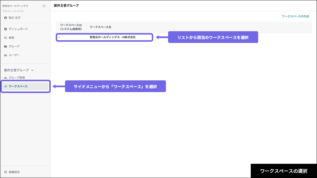Click 受発注ホールディングス organization name in the sidebar
317x178 pixels.
[x=15, y=6]
